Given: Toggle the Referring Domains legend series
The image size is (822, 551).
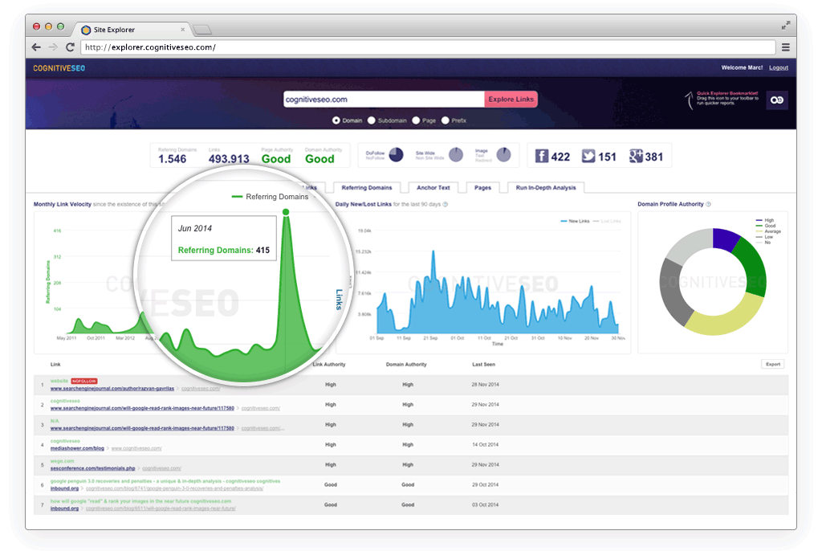Looking at the screenshot, I should coord(270,196).
